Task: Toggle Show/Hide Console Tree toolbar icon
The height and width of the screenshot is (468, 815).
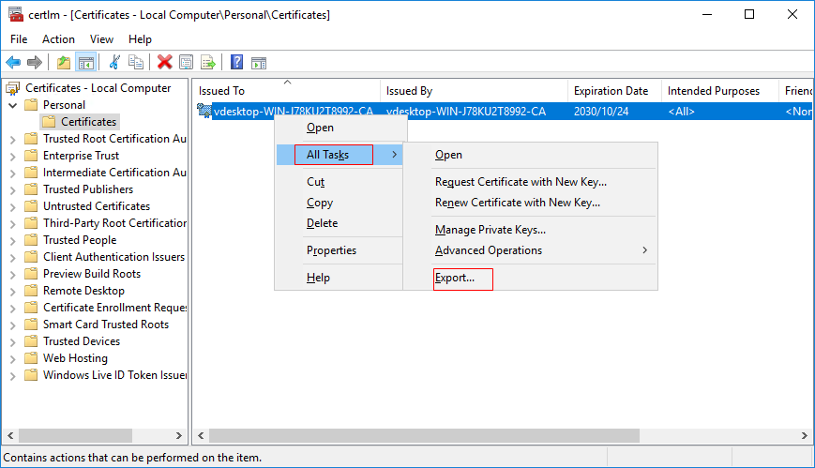Action: click(x=85, y=63)
